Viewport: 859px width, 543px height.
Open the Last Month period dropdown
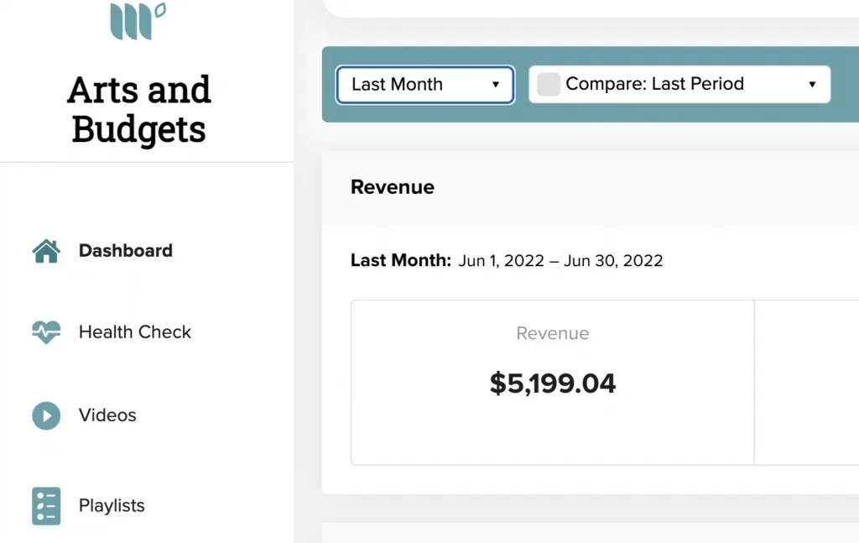click(425, 85)
